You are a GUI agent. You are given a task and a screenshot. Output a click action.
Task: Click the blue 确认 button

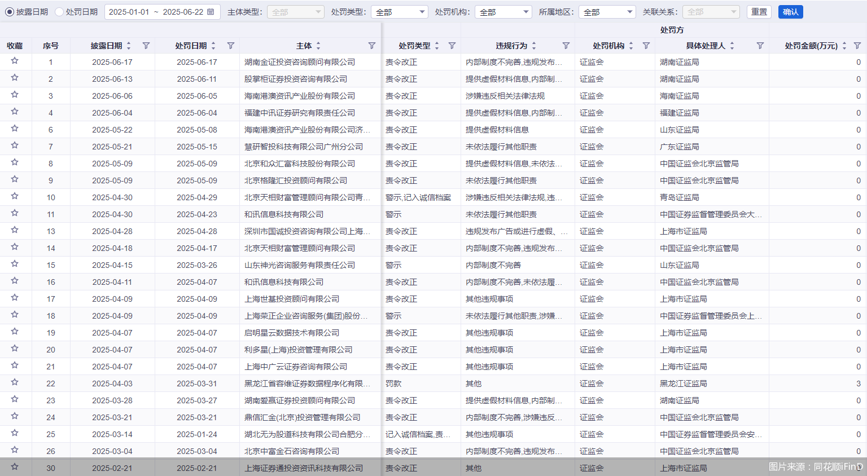click(790, 12)
